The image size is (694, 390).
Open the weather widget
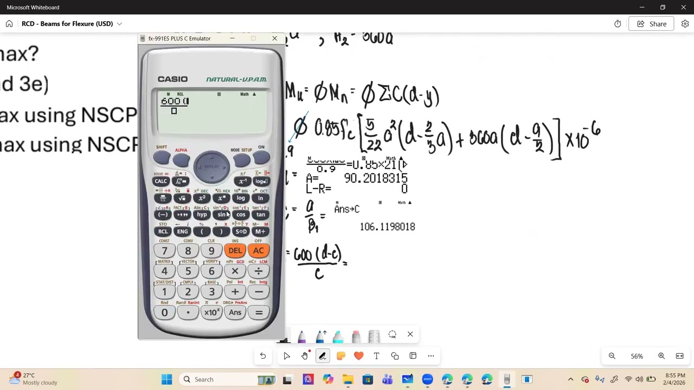pos(33,379)
